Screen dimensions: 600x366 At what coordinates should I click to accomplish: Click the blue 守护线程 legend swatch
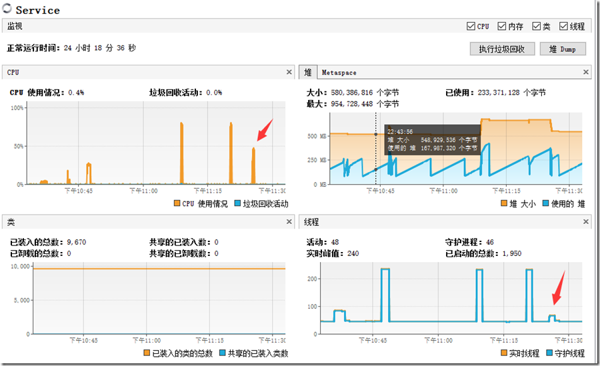549,353
